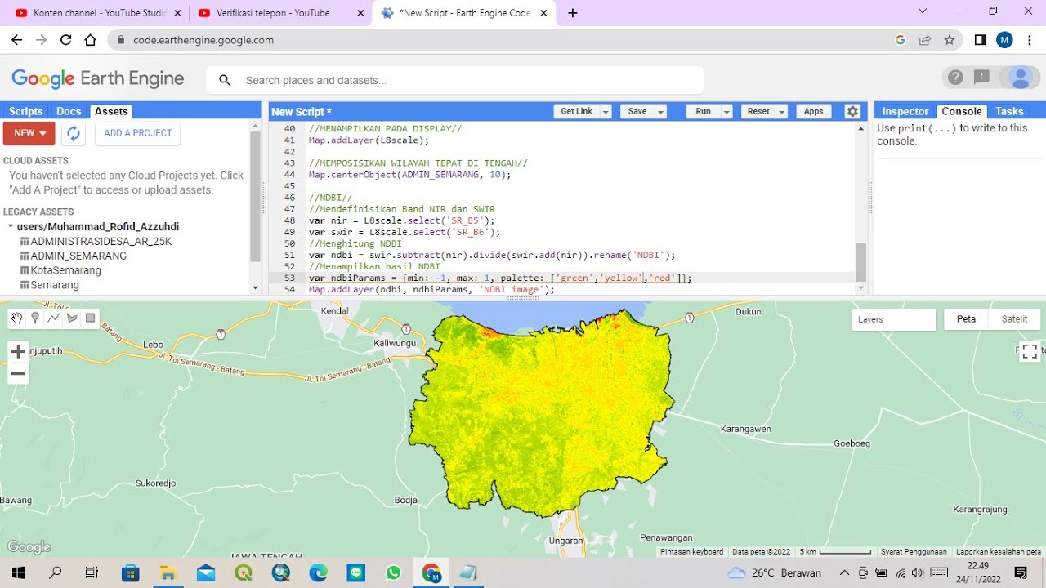
Task: Open WhatsApp from taskbar
Action: click(394, 572)
